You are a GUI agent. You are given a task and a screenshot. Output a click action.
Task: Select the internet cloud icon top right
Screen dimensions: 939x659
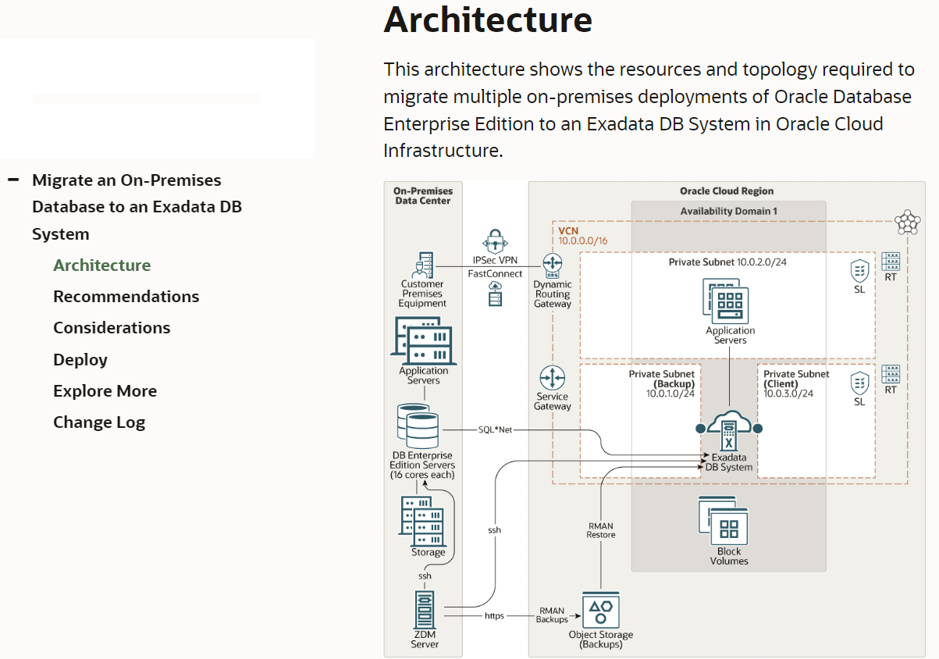[x=907, y=223]
